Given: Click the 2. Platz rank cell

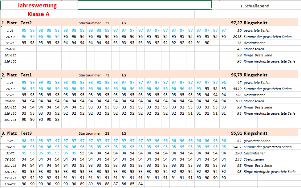Looking at the screenshot, I should pos(9,75).
